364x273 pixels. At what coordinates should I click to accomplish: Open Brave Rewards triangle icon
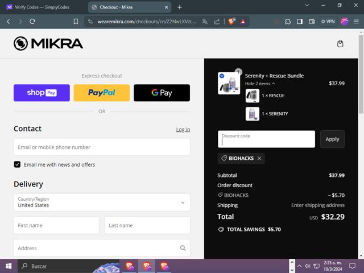(x=243, y=22)
